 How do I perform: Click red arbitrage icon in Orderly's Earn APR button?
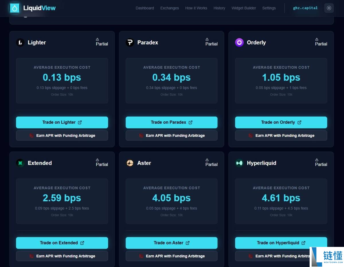(x=251, y=136)
